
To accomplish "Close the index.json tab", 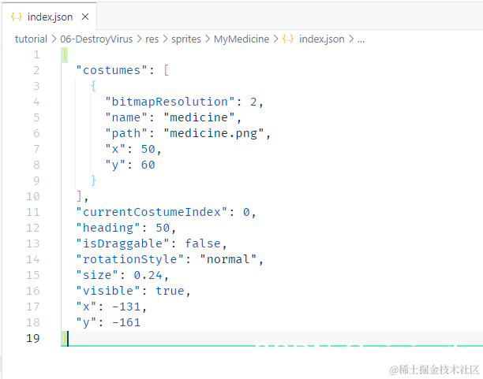I will click(85, 17).
